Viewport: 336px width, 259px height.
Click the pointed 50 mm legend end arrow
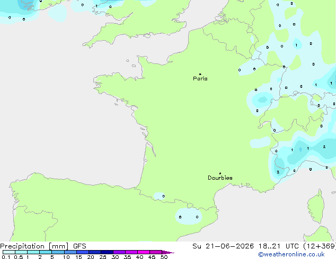pos(168,252)
